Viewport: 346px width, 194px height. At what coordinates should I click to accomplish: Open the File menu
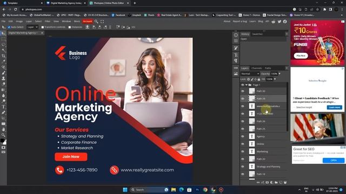(3, 22)
